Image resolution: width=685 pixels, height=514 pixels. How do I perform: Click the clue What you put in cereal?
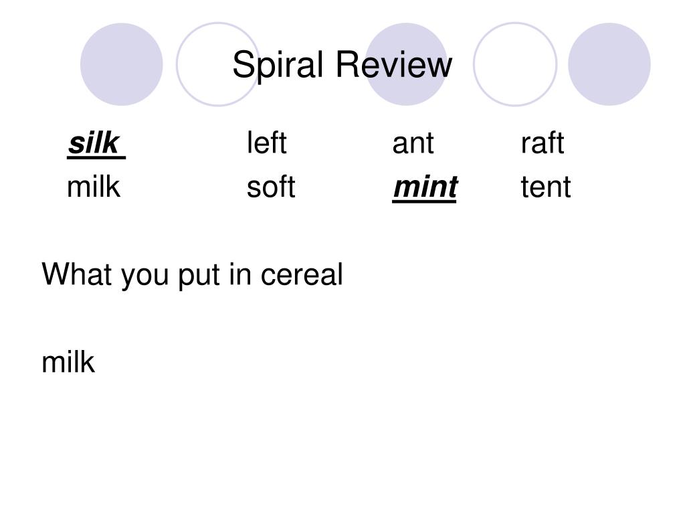point(192,275)
